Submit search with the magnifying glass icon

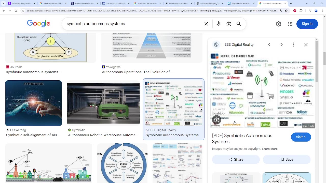(239, 24)
